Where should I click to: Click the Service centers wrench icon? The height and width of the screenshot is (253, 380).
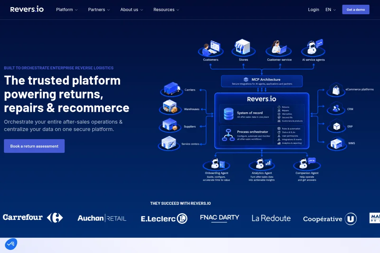pos(169,143)
